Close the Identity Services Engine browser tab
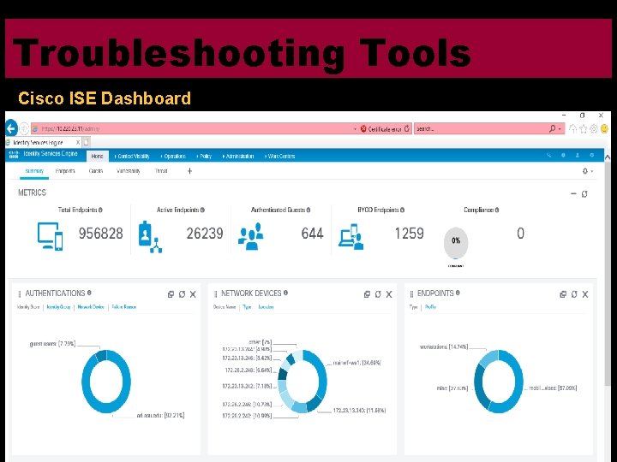 tap(78, 142)
